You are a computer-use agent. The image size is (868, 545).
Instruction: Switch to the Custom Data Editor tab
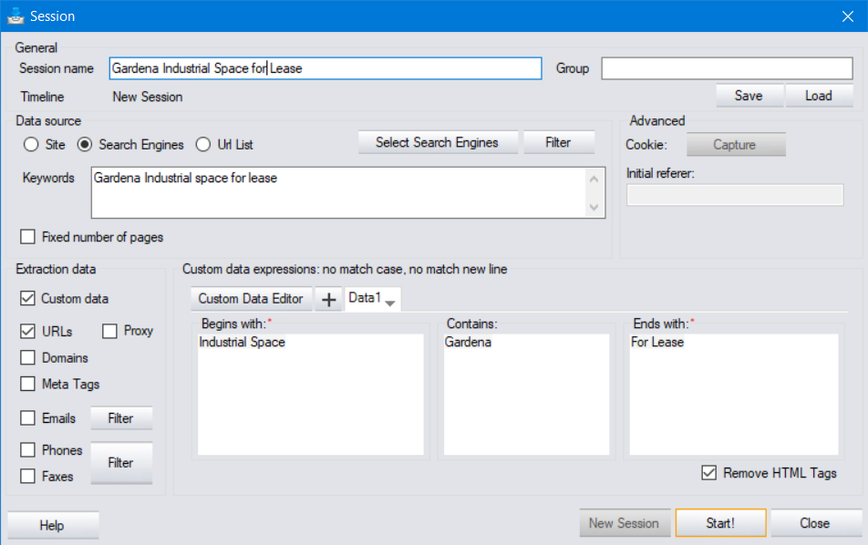(251, 298)
